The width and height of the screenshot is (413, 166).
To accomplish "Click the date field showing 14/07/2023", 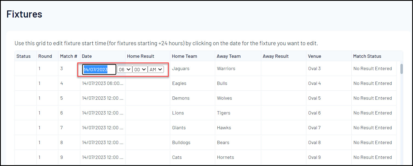I will pyautogui.click(x=99, y=70).
